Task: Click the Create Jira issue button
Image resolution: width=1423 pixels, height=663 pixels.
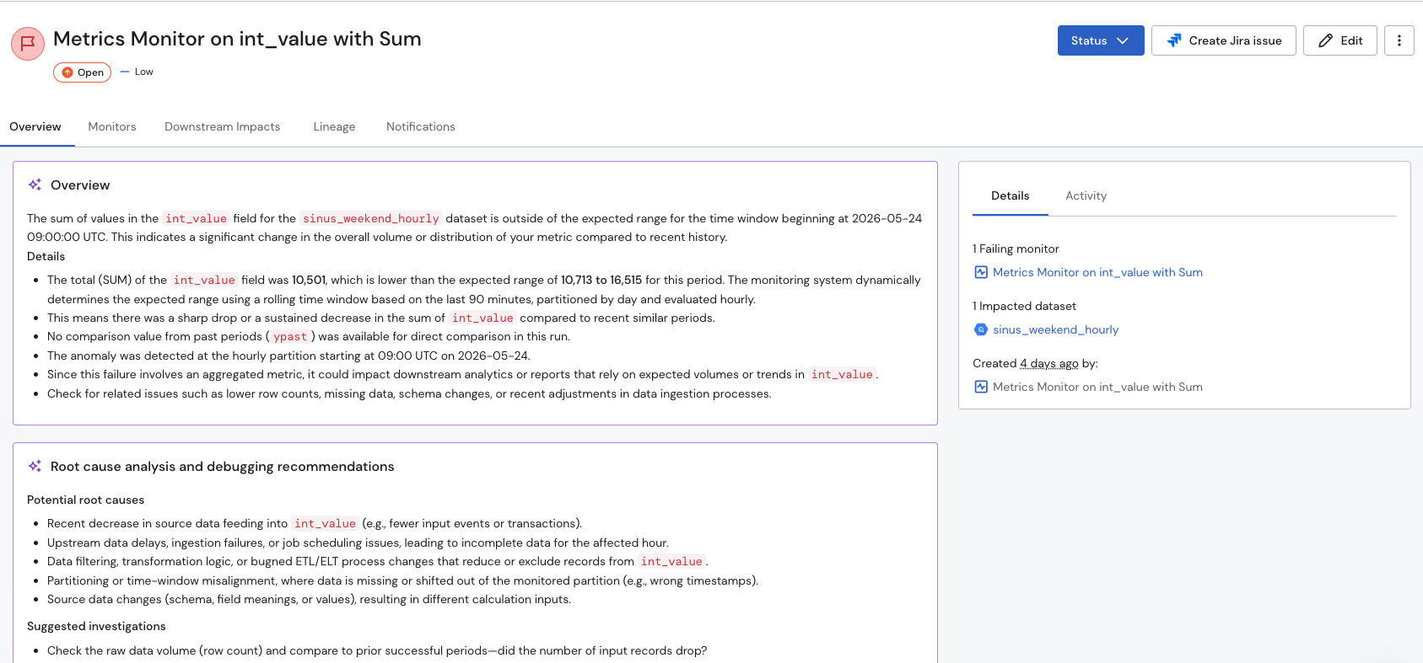Action: [1223, 40]
